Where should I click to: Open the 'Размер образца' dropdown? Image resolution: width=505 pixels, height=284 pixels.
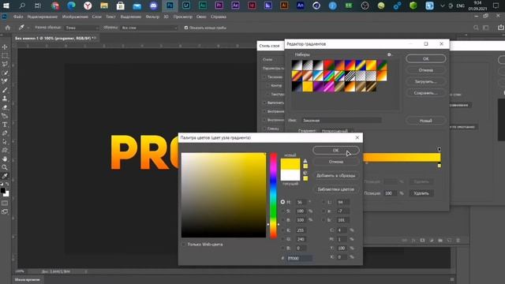click(x=82, y=28)
